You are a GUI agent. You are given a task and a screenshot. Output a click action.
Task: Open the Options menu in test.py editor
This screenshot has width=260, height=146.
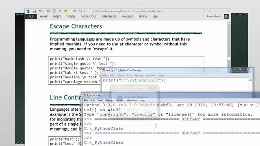coord(139,75)
